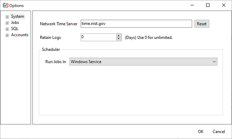232x139 pixels.
Task: Expand the Jobs tree node
Action: click(x=7, y=23)
